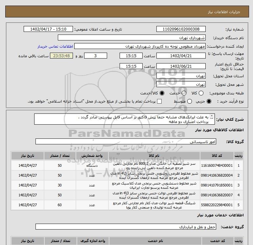Click need date 1402/04/27 in row 1

pos(28,165)
